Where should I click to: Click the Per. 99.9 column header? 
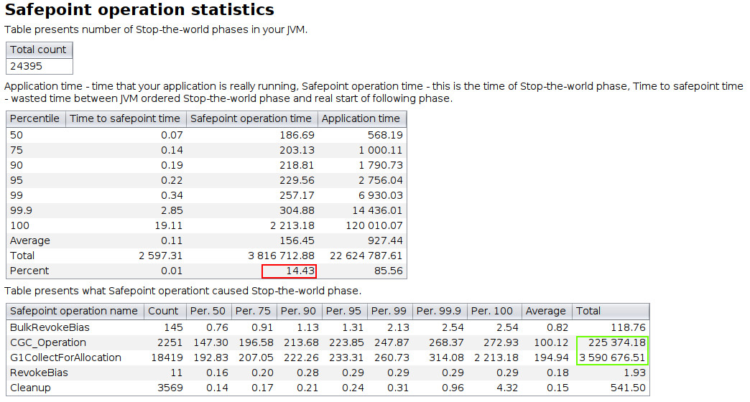click(x=440, y=311)
